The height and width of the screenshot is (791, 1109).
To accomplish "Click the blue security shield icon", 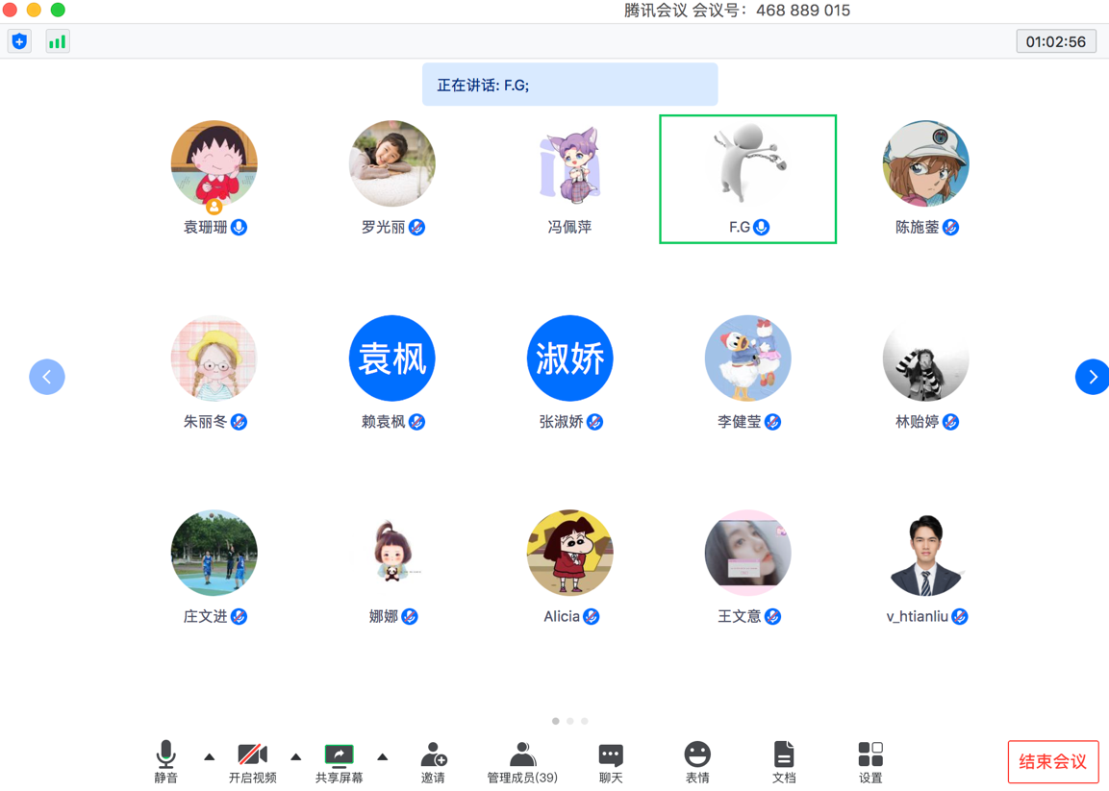I will point(19,41).
